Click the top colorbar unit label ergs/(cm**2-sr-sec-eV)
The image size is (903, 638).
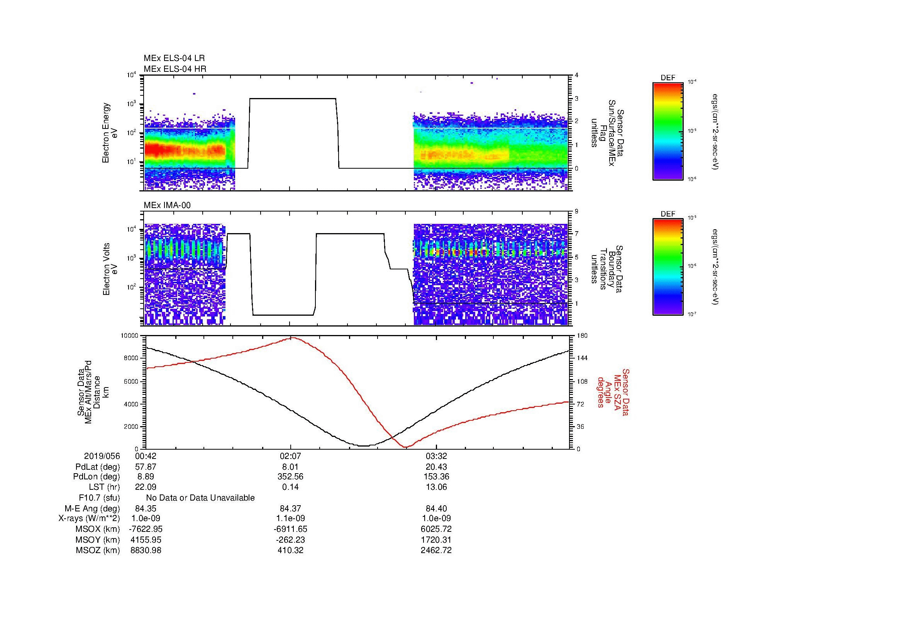coord(715,131)
